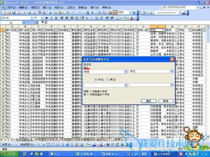Toggle Italic formatting
The image size is (210, 157).
point(51,18)
